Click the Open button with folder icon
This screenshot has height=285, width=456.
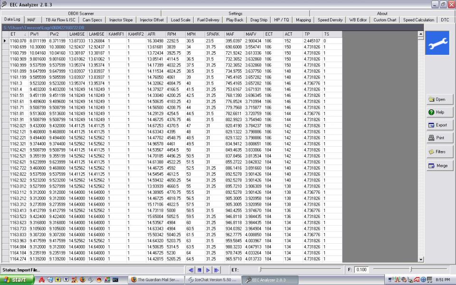(440, 99)
